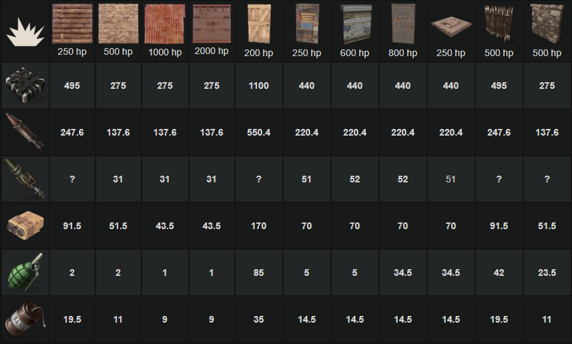Select the wooden door icon, 200 hp
This screenshot has height=344, width=572.
(x=259, y=24)
